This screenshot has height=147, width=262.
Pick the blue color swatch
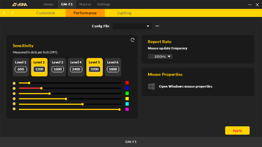[127, 88]
